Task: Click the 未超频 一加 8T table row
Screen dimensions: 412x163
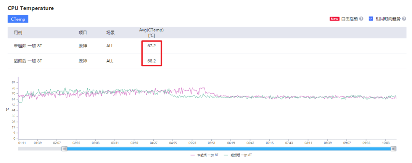Action: point(207,46)
